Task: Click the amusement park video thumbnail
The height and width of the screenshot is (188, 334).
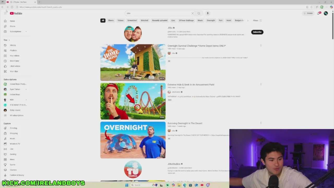Action: coord(133,101)
